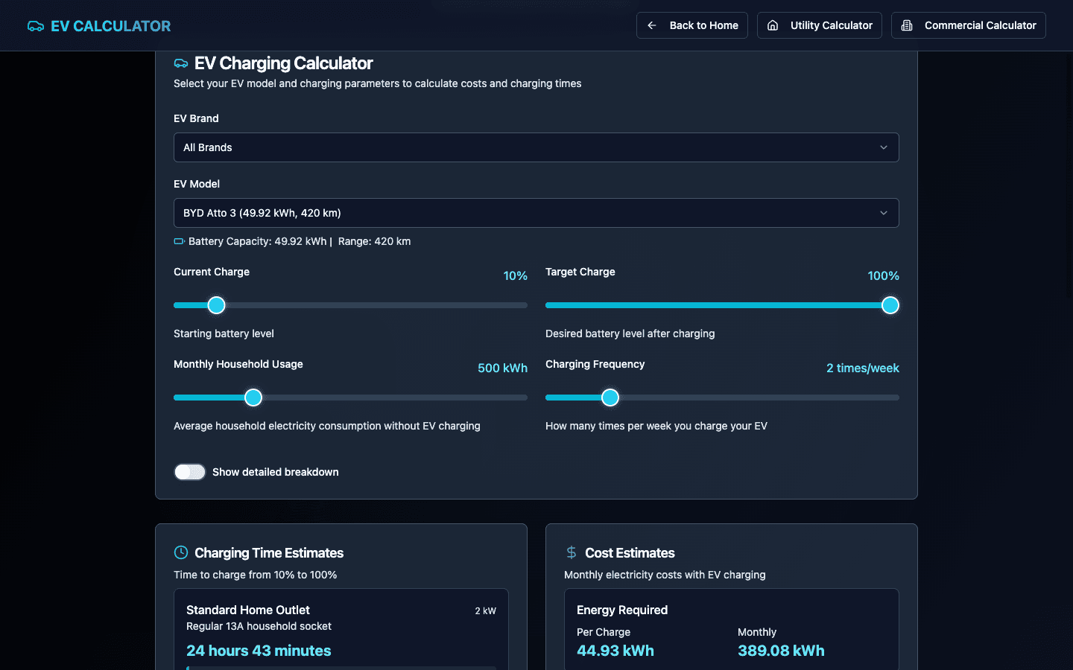Click the Battery Capacity 49.92 kWh text
The height and width of the screenshot is (670, 1073).
point(258,241)
